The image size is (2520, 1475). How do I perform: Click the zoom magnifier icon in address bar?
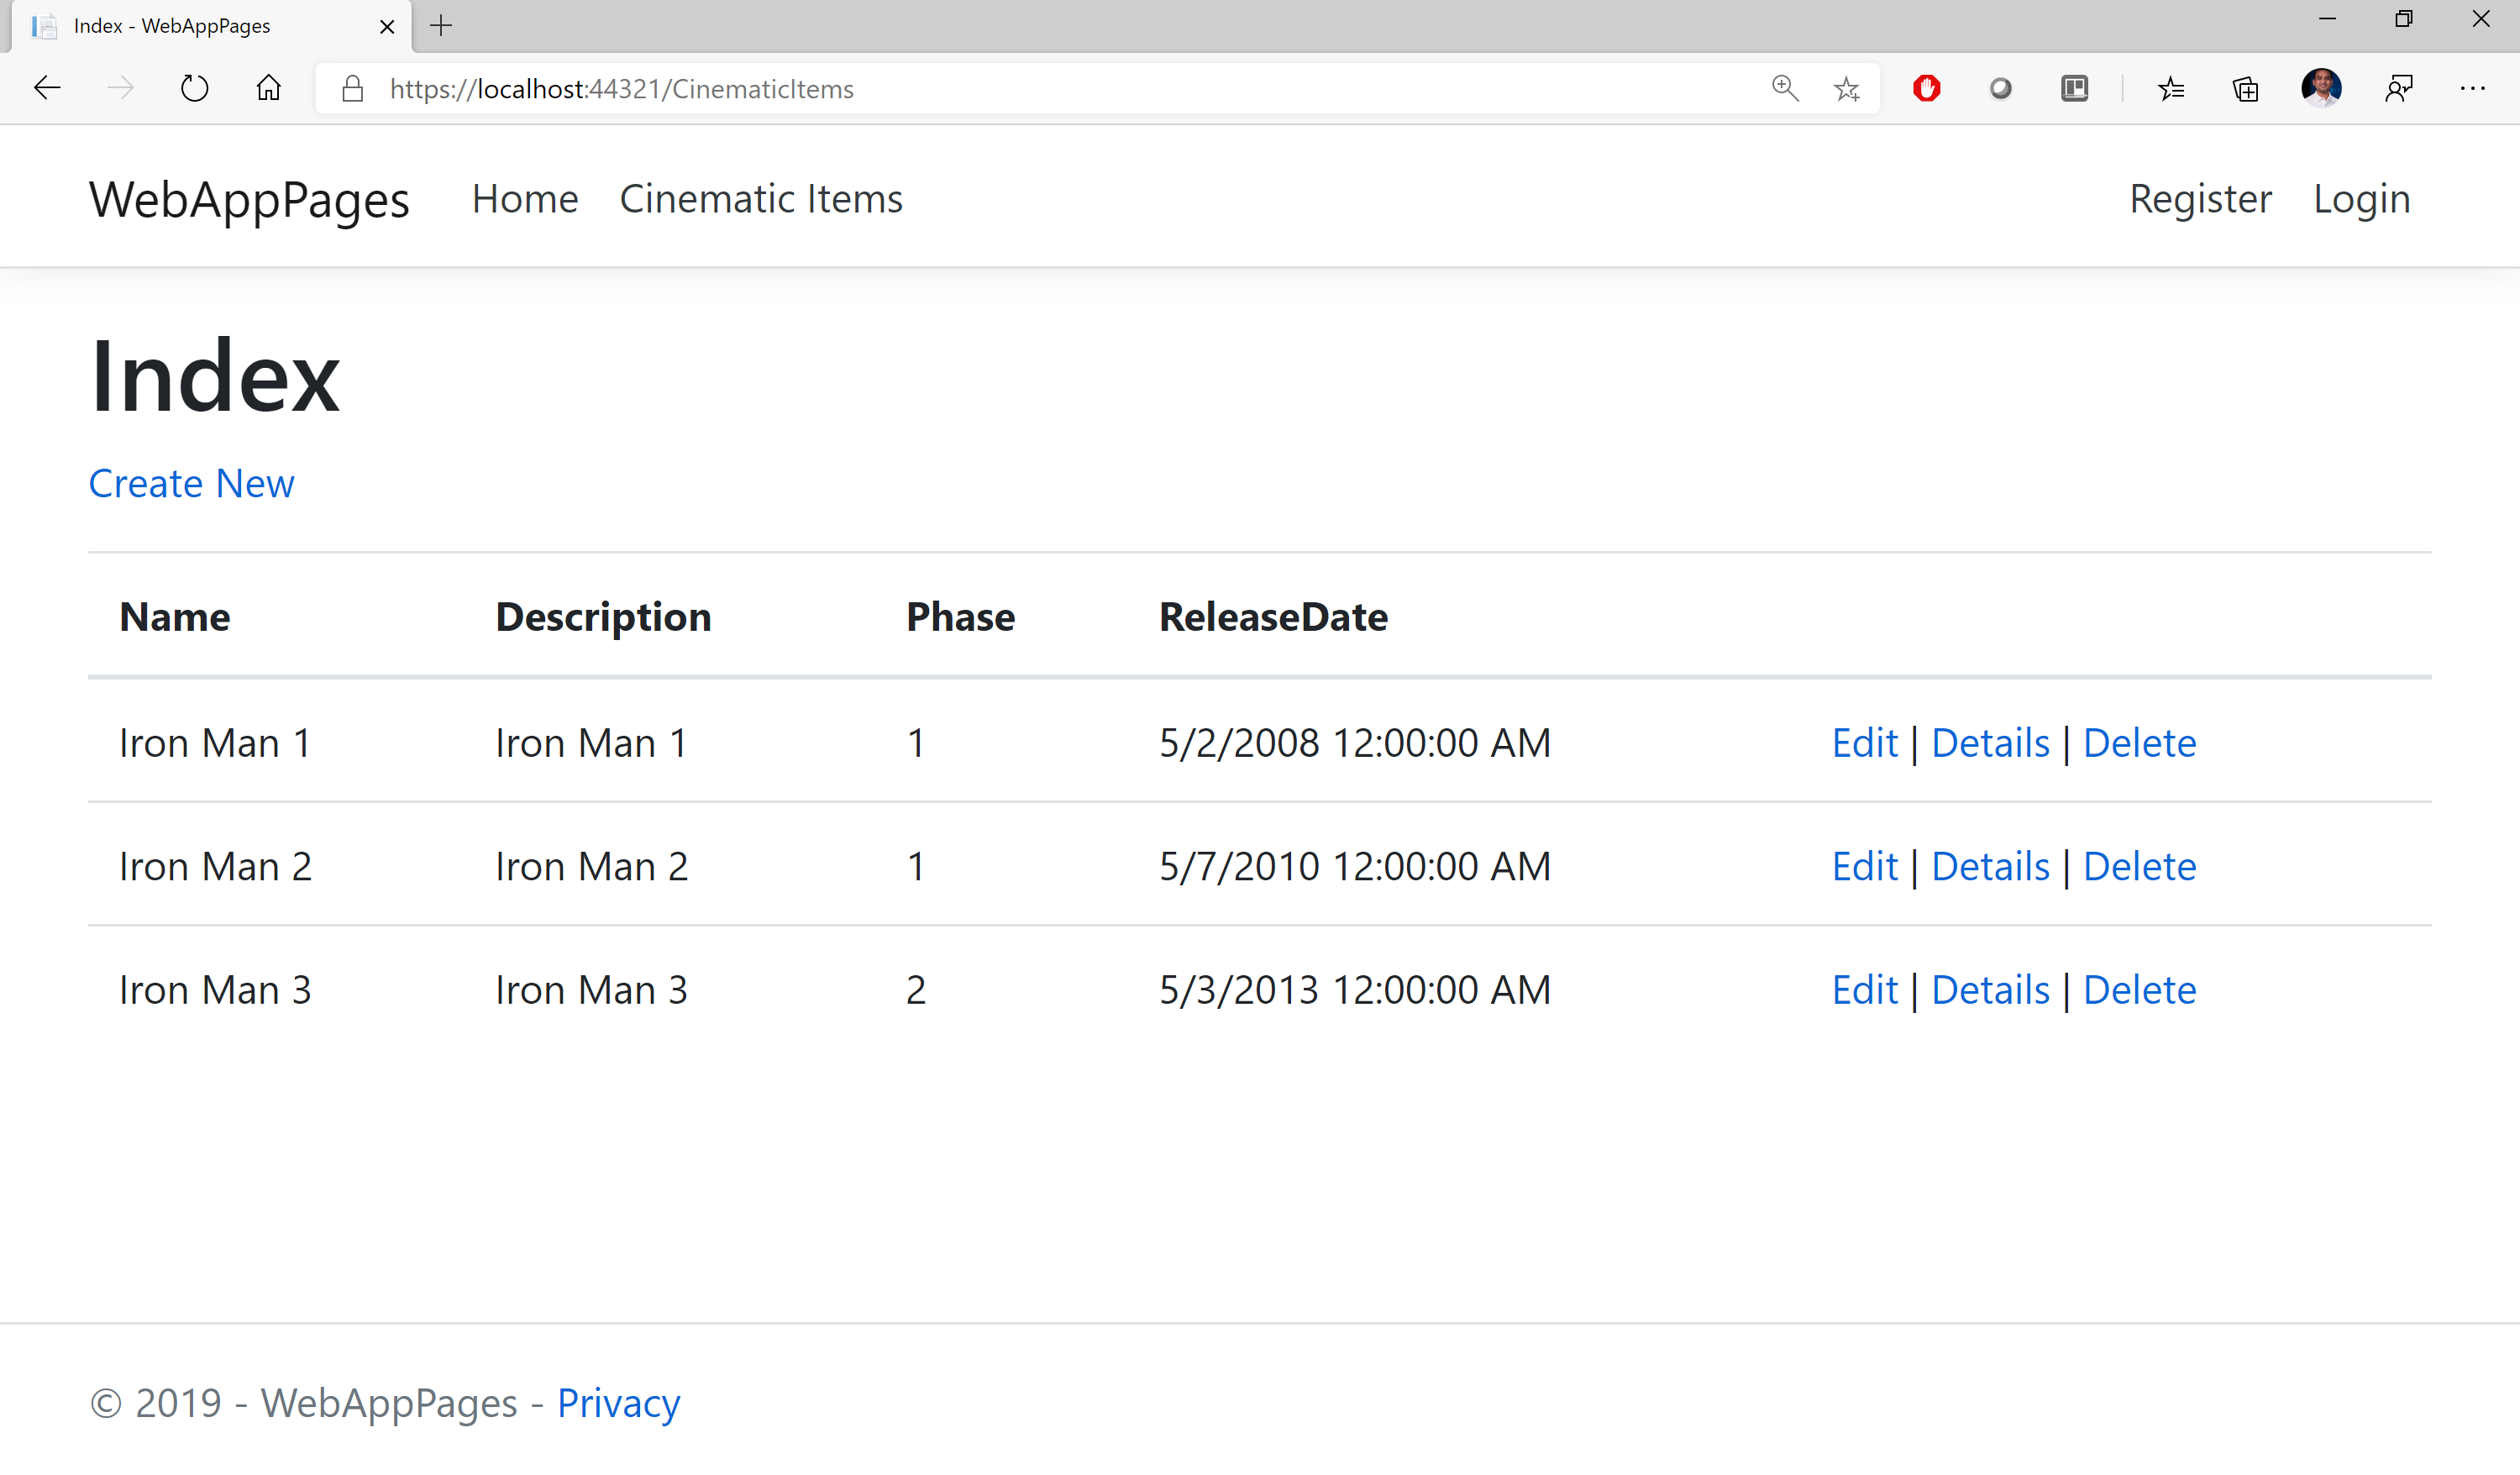(x=1785, y=88)
